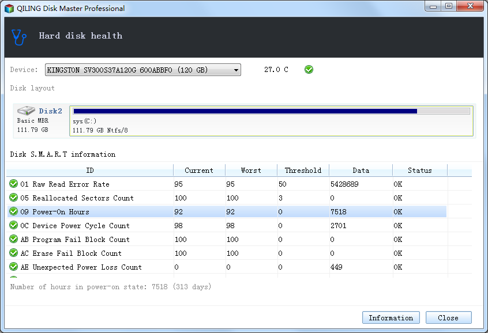Click the QILING Disk Master app icon
Viewport: 488px width, 333px height.
[x=9, y=9]
